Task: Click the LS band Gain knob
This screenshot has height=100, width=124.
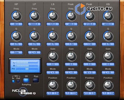Action: (x=53, y=56)
